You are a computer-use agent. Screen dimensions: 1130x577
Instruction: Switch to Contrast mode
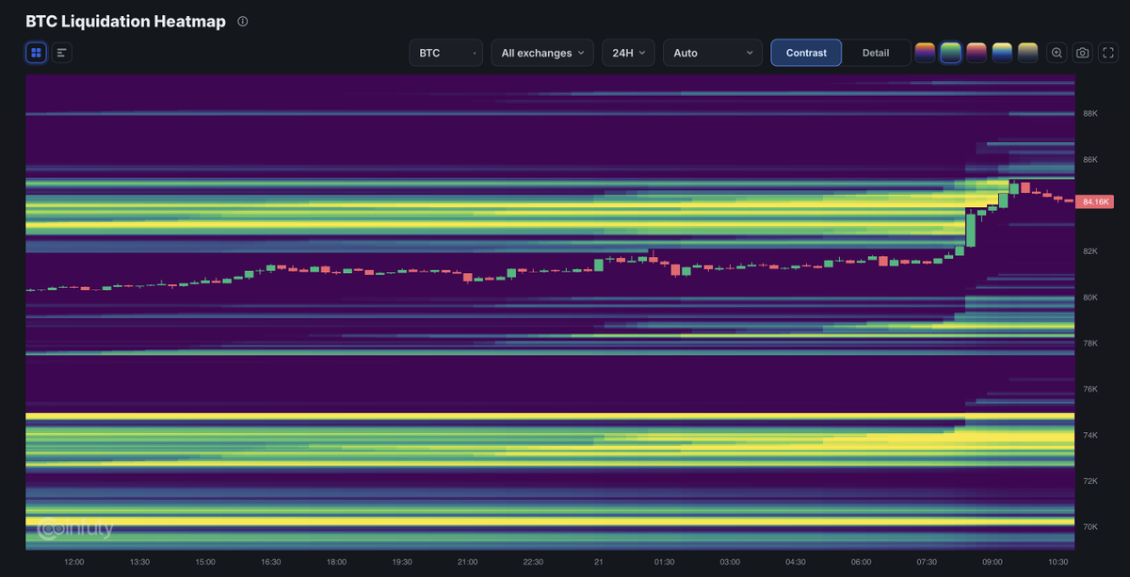point(806,53)
